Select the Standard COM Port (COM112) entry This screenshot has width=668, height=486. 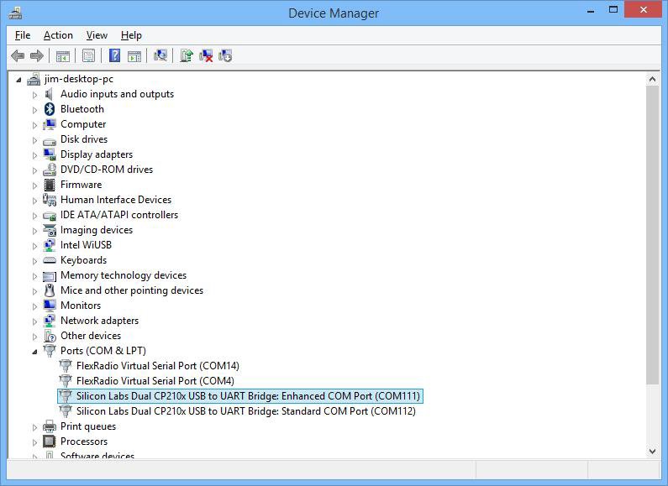tap(246, 411)
